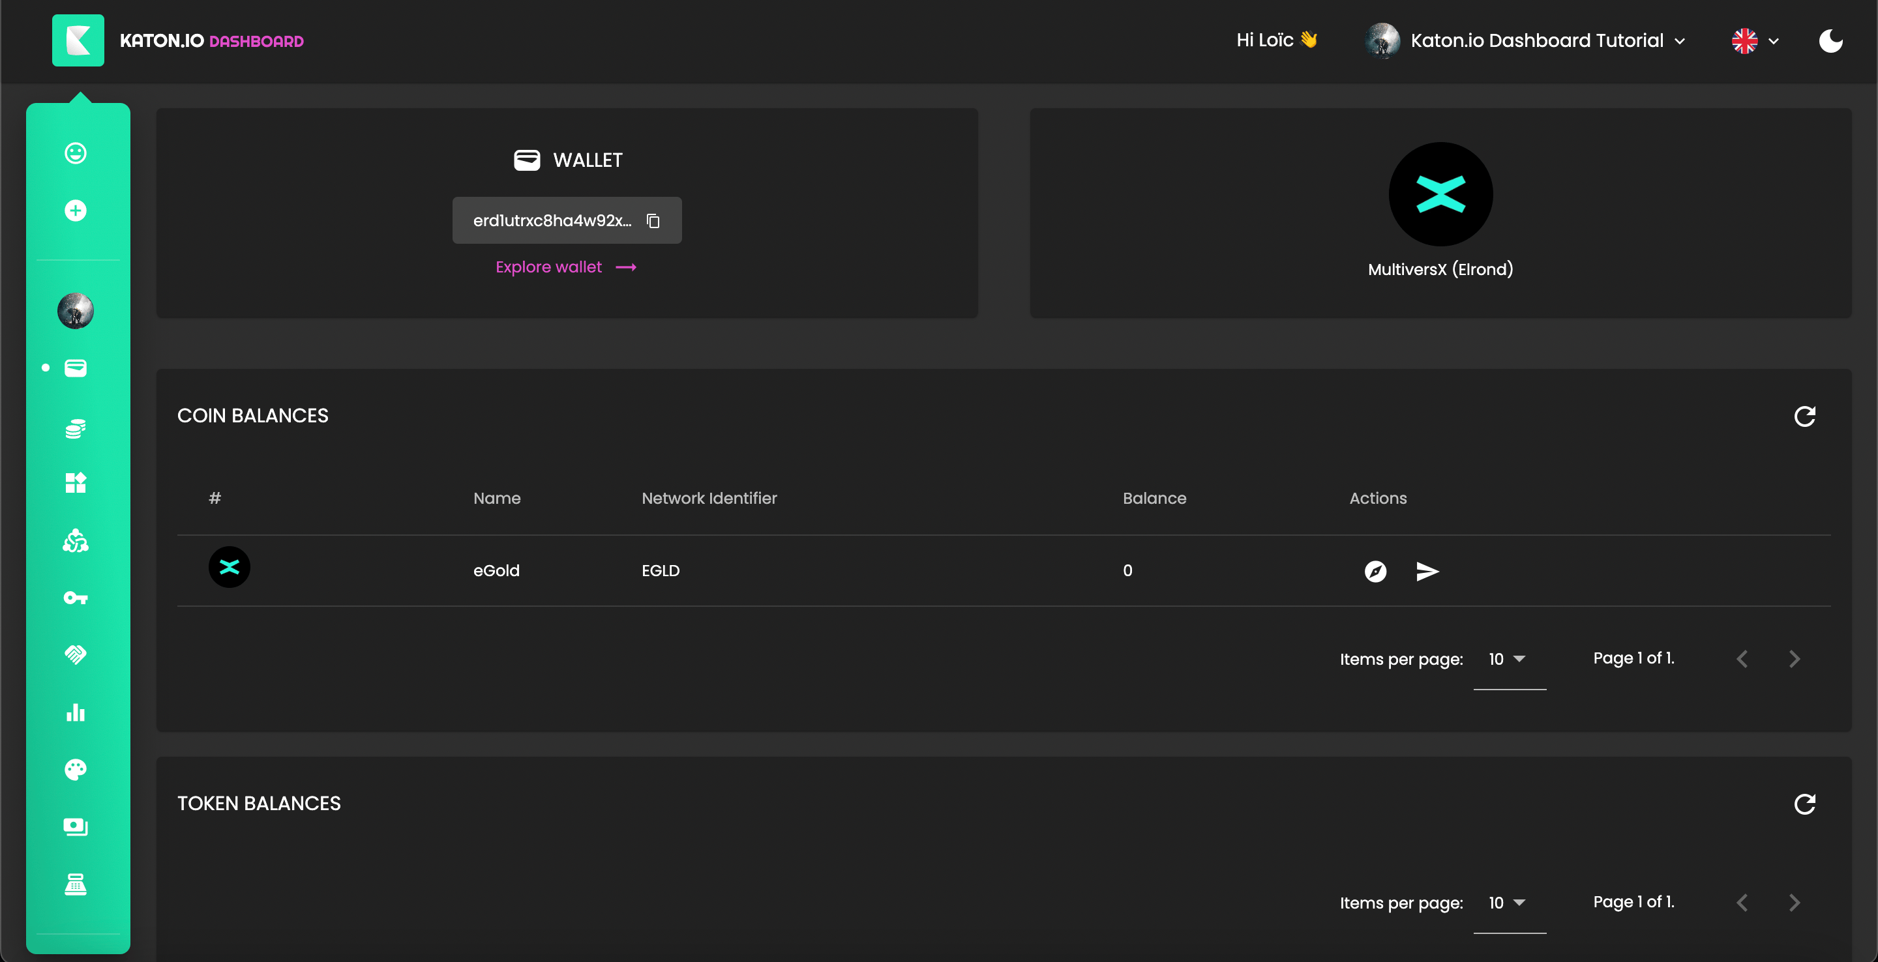Click the eGold name cell
Screen dimensions: 1878x962
496,571
